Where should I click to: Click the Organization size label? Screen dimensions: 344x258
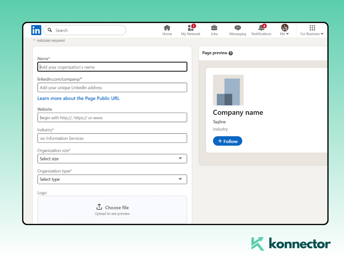click(54, 150)
